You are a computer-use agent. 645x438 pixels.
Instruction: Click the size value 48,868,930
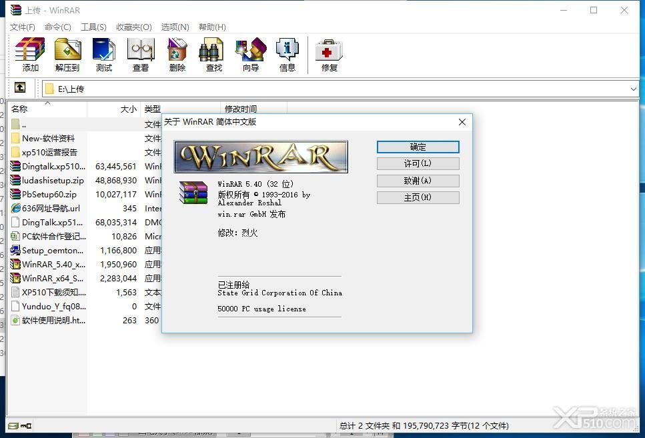116,180
